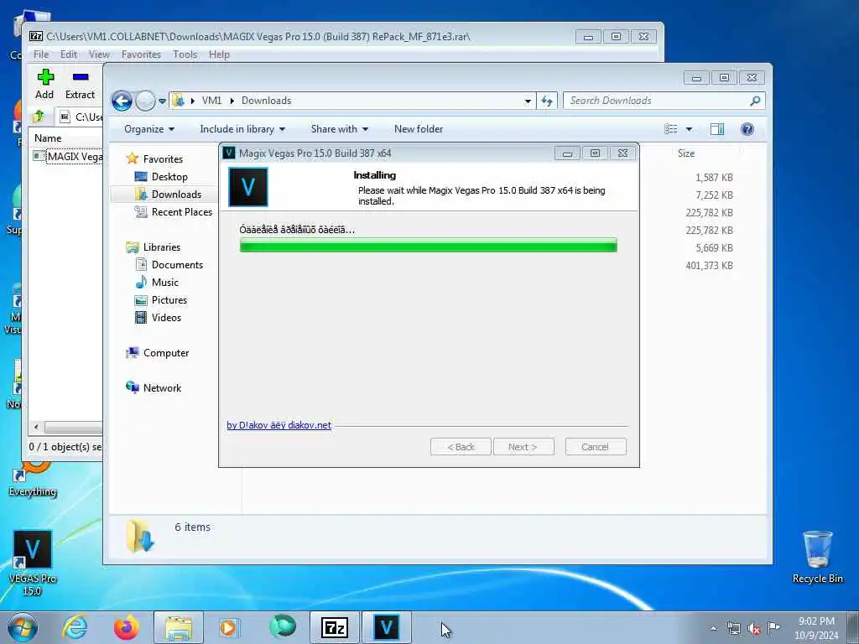
Task: Open the by D!akov diakov.net link
Action: (x=279, y=425)
